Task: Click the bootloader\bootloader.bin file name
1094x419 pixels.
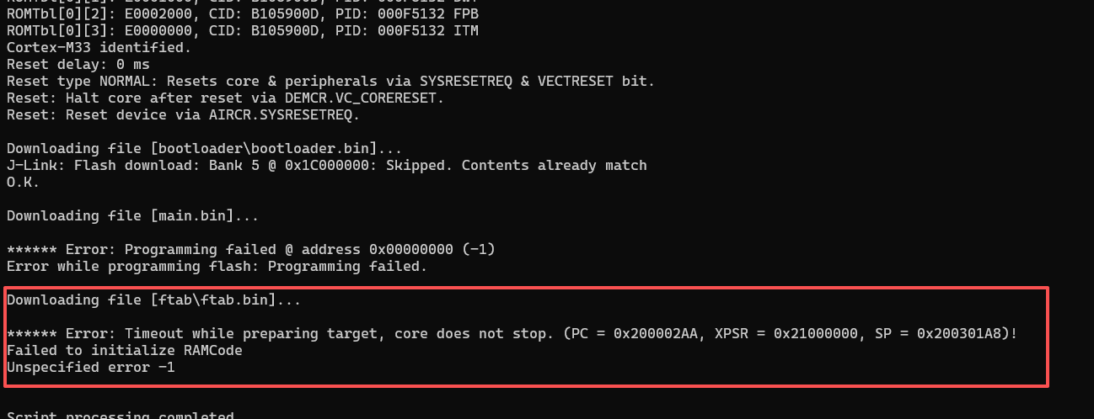Action: 267,148
